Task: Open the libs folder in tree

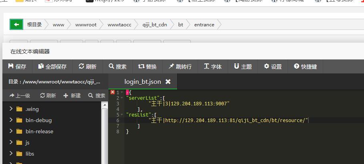Action: (x=30, y=154)
